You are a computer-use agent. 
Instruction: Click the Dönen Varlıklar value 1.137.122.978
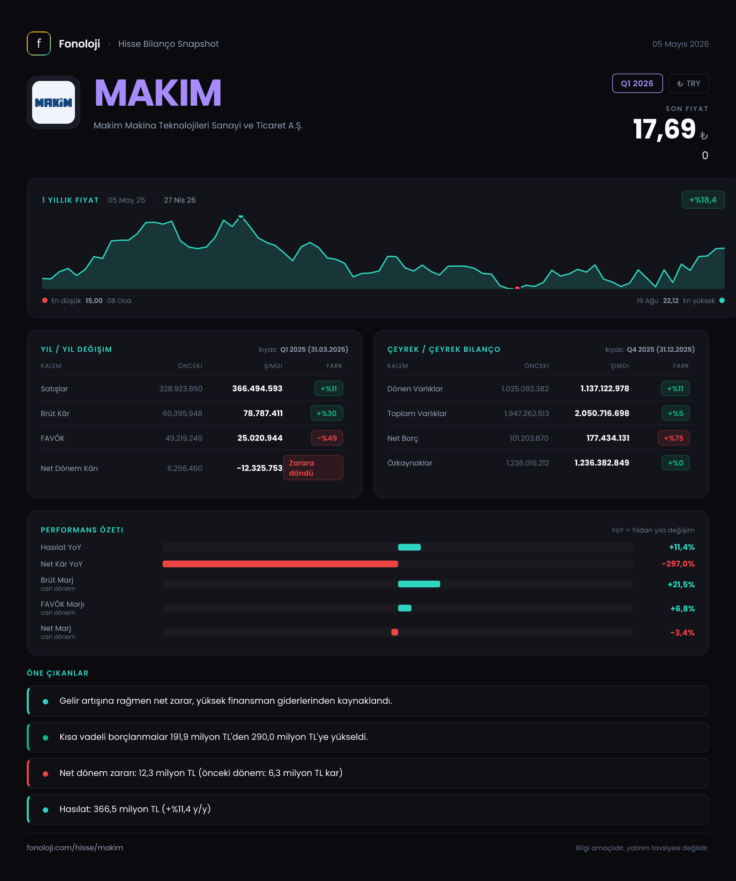(x=605, y=388)
